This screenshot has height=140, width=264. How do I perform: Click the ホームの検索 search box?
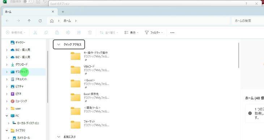click(x=248, y=21)
